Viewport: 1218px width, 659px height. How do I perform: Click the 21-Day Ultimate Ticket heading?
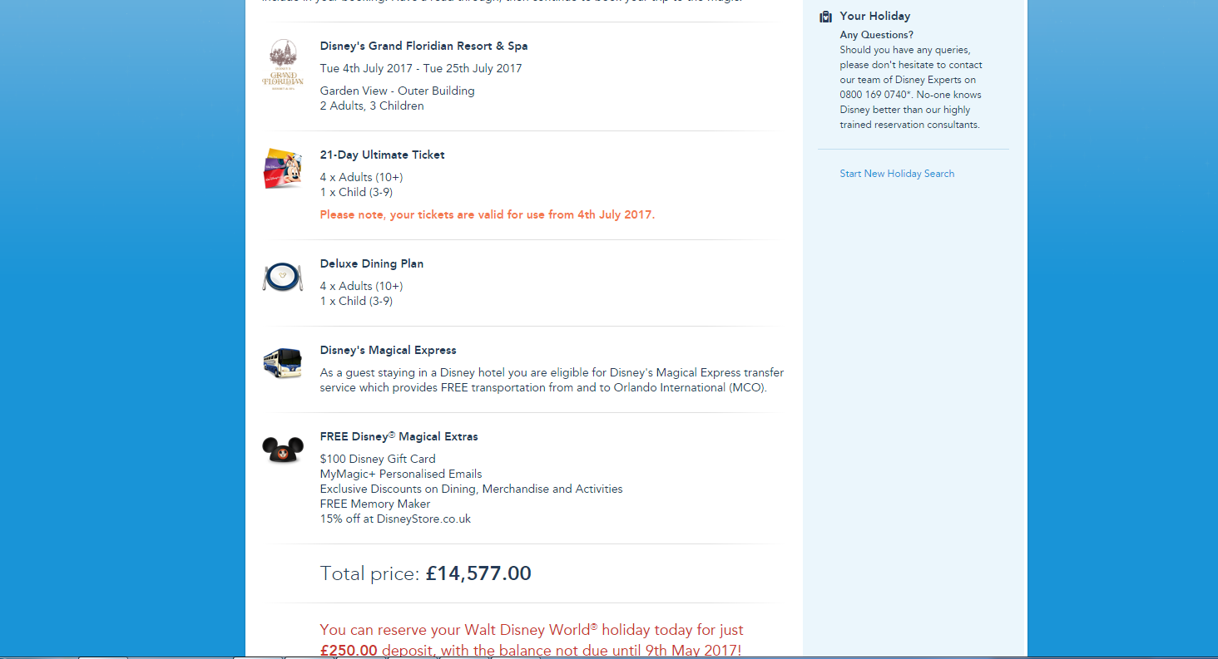click(383, 155)
